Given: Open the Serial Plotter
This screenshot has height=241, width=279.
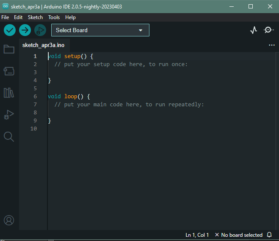Looking at the screenshot, I should [x=254, y=30].
